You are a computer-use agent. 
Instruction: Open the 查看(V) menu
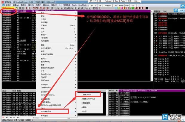16,5
